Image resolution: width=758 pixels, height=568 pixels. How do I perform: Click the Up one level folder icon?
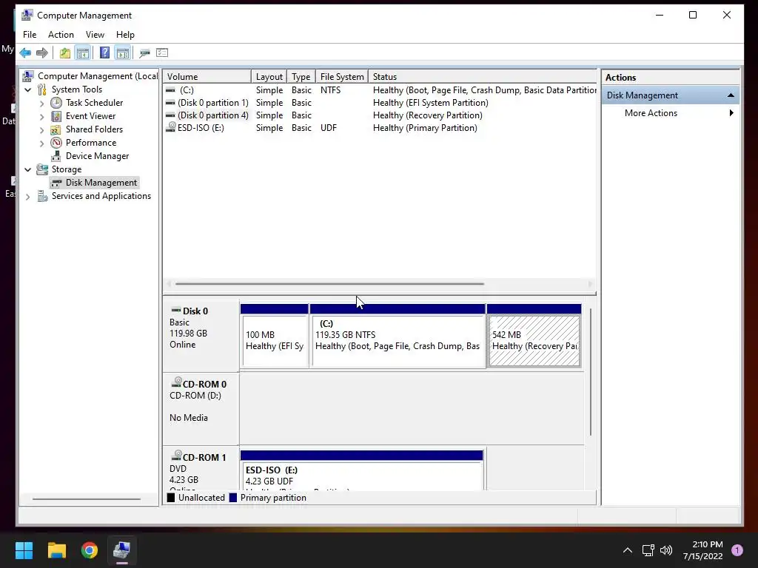point(65,53)
